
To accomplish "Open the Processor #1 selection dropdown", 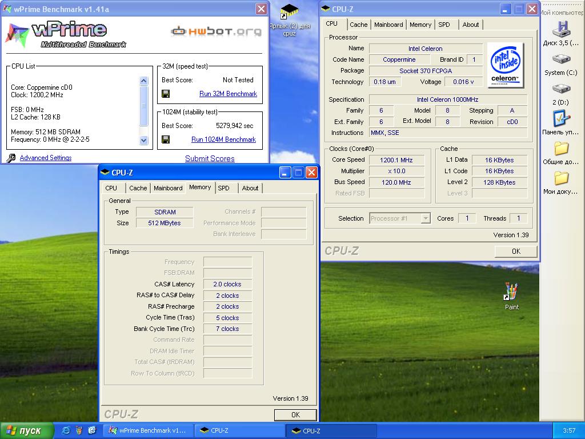I will [x=426, y=218].
